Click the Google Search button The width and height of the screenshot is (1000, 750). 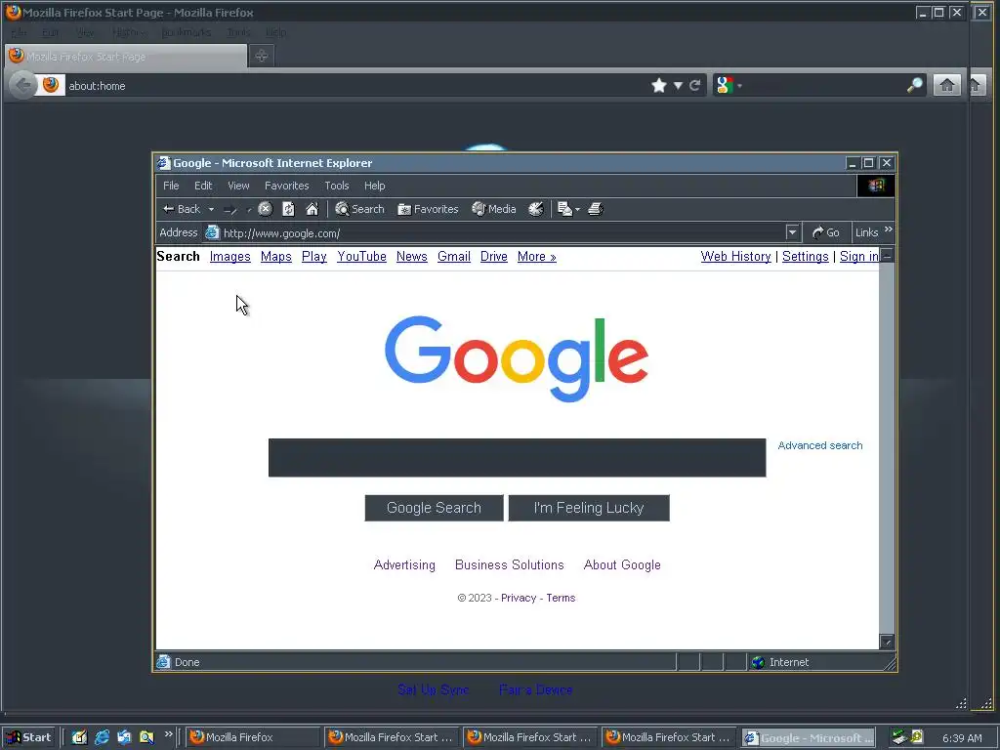(x=434, y=508)
